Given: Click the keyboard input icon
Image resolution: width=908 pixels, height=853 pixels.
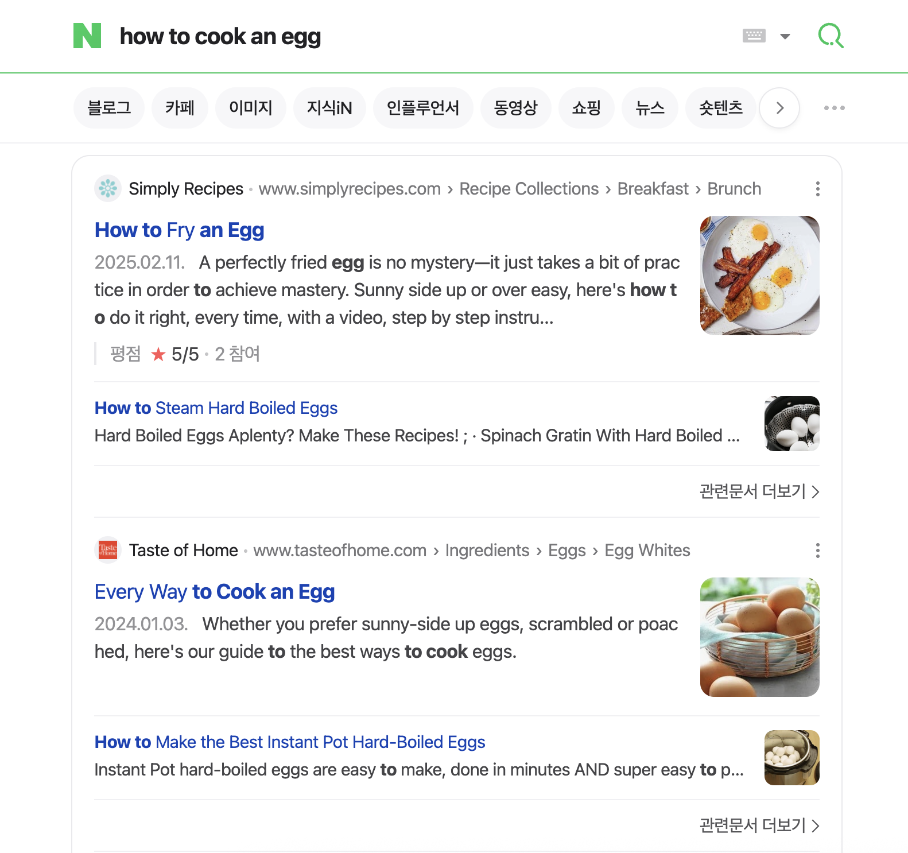Looking at the screenshot, I should coord(754,36).
